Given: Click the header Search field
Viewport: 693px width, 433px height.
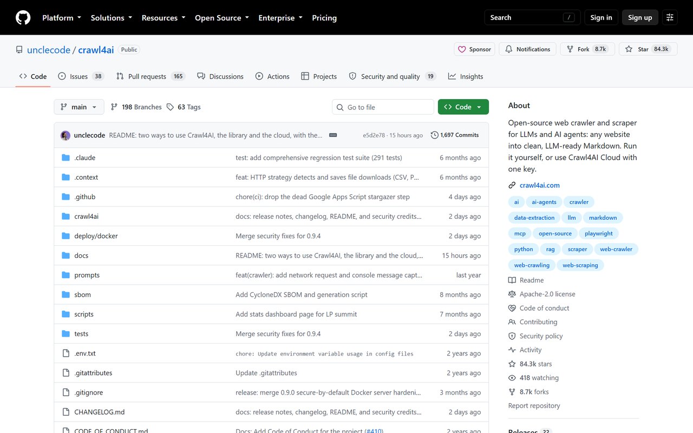Looking at the screenshot, I should coord(533,18).
